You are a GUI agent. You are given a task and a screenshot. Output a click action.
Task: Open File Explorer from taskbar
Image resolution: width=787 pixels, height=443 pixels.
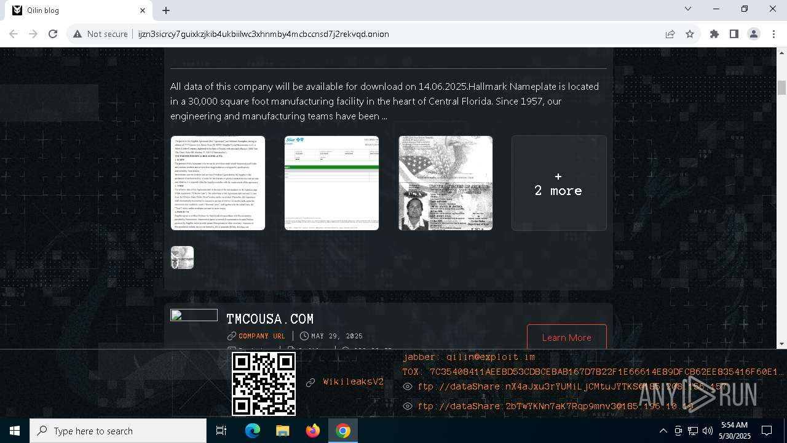pyautogui.click(x=282, y=431)
